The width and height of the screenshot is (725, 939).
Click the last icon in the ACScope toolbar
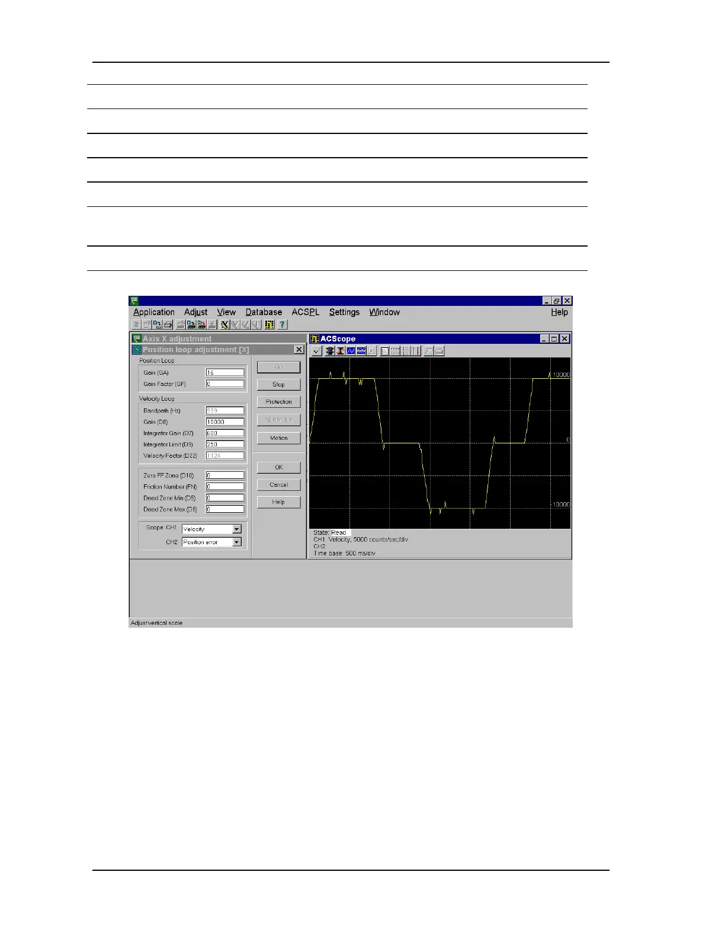click(439, 351)
